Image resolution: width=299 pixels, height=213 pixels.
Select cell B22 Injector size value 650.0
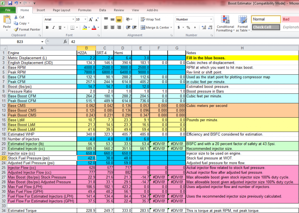click(x=86, y=153)
